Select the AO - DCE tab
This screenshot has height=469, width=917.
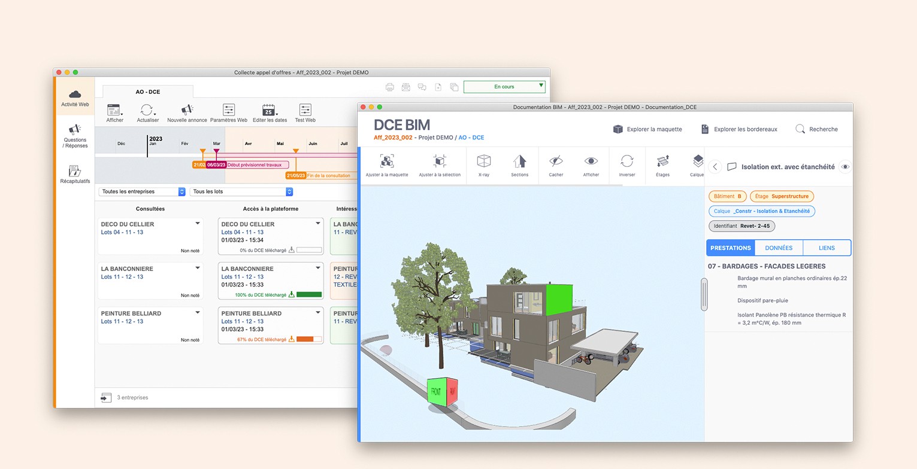[x=148, y=92]
